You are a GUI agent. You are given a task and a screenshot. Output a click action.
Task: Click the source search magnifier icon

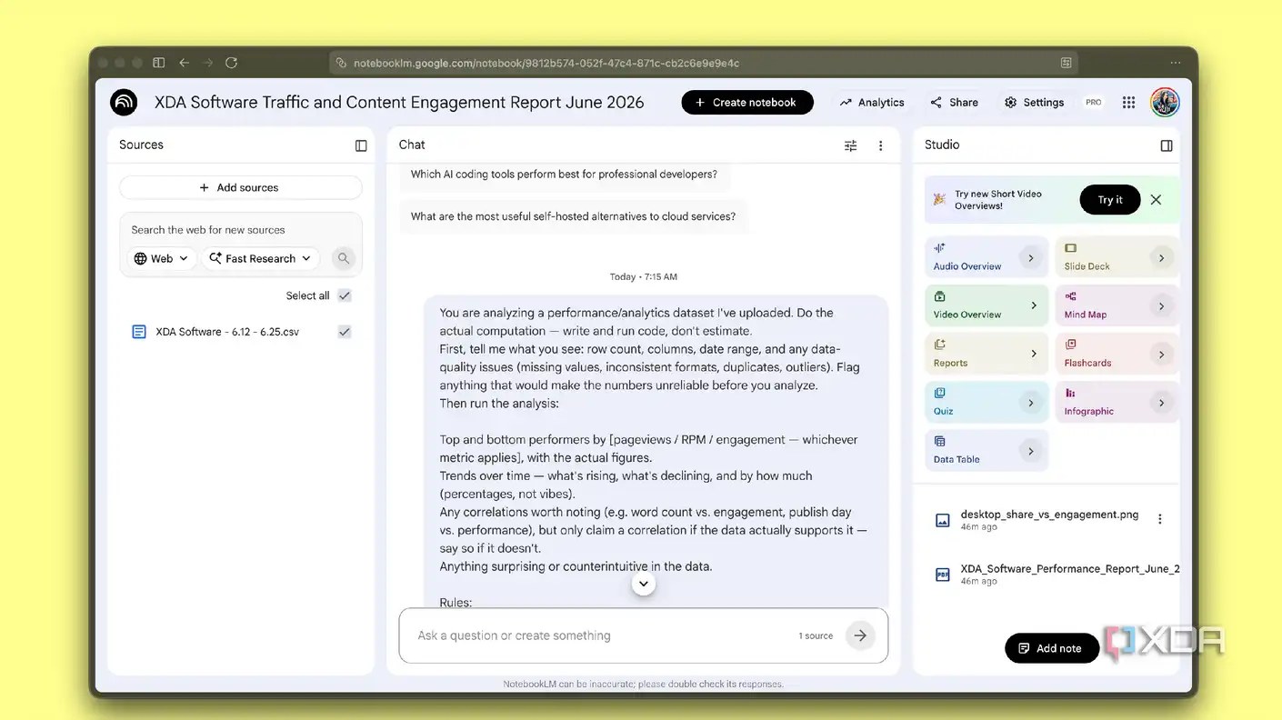pos(344,258)
